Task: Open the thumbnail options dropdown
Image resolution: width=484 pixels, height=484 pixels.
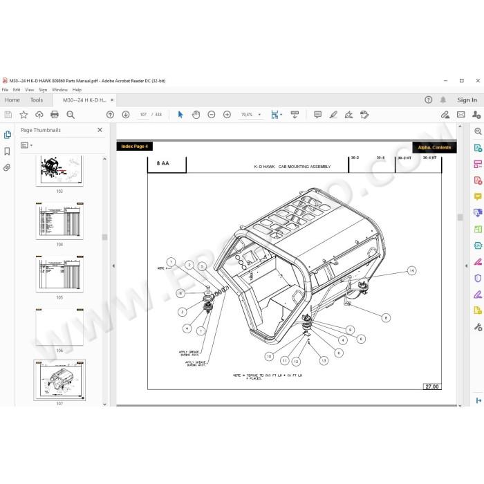Action: (26, 145)
